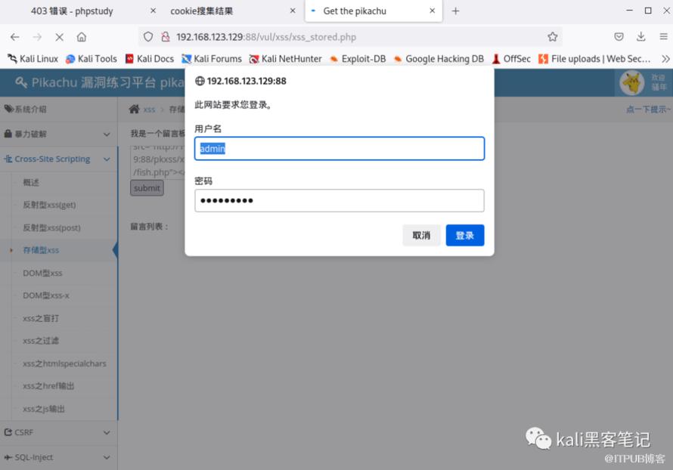
Task: Click the 点一下提示 hint link
Action: pos(648,110)
